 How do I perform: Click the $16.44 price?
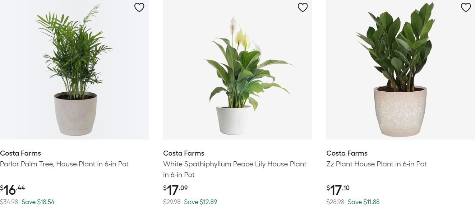[13, 189]
